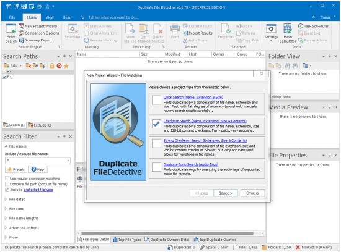Enable Compare full path option

pyautogui.click(x=7, y=184)
